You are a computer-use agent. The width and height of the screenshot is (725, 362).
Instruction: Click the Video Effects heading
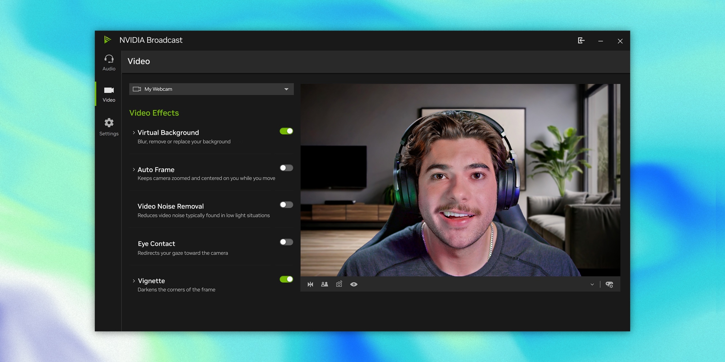pyautogui.click(x=154, y=113)
